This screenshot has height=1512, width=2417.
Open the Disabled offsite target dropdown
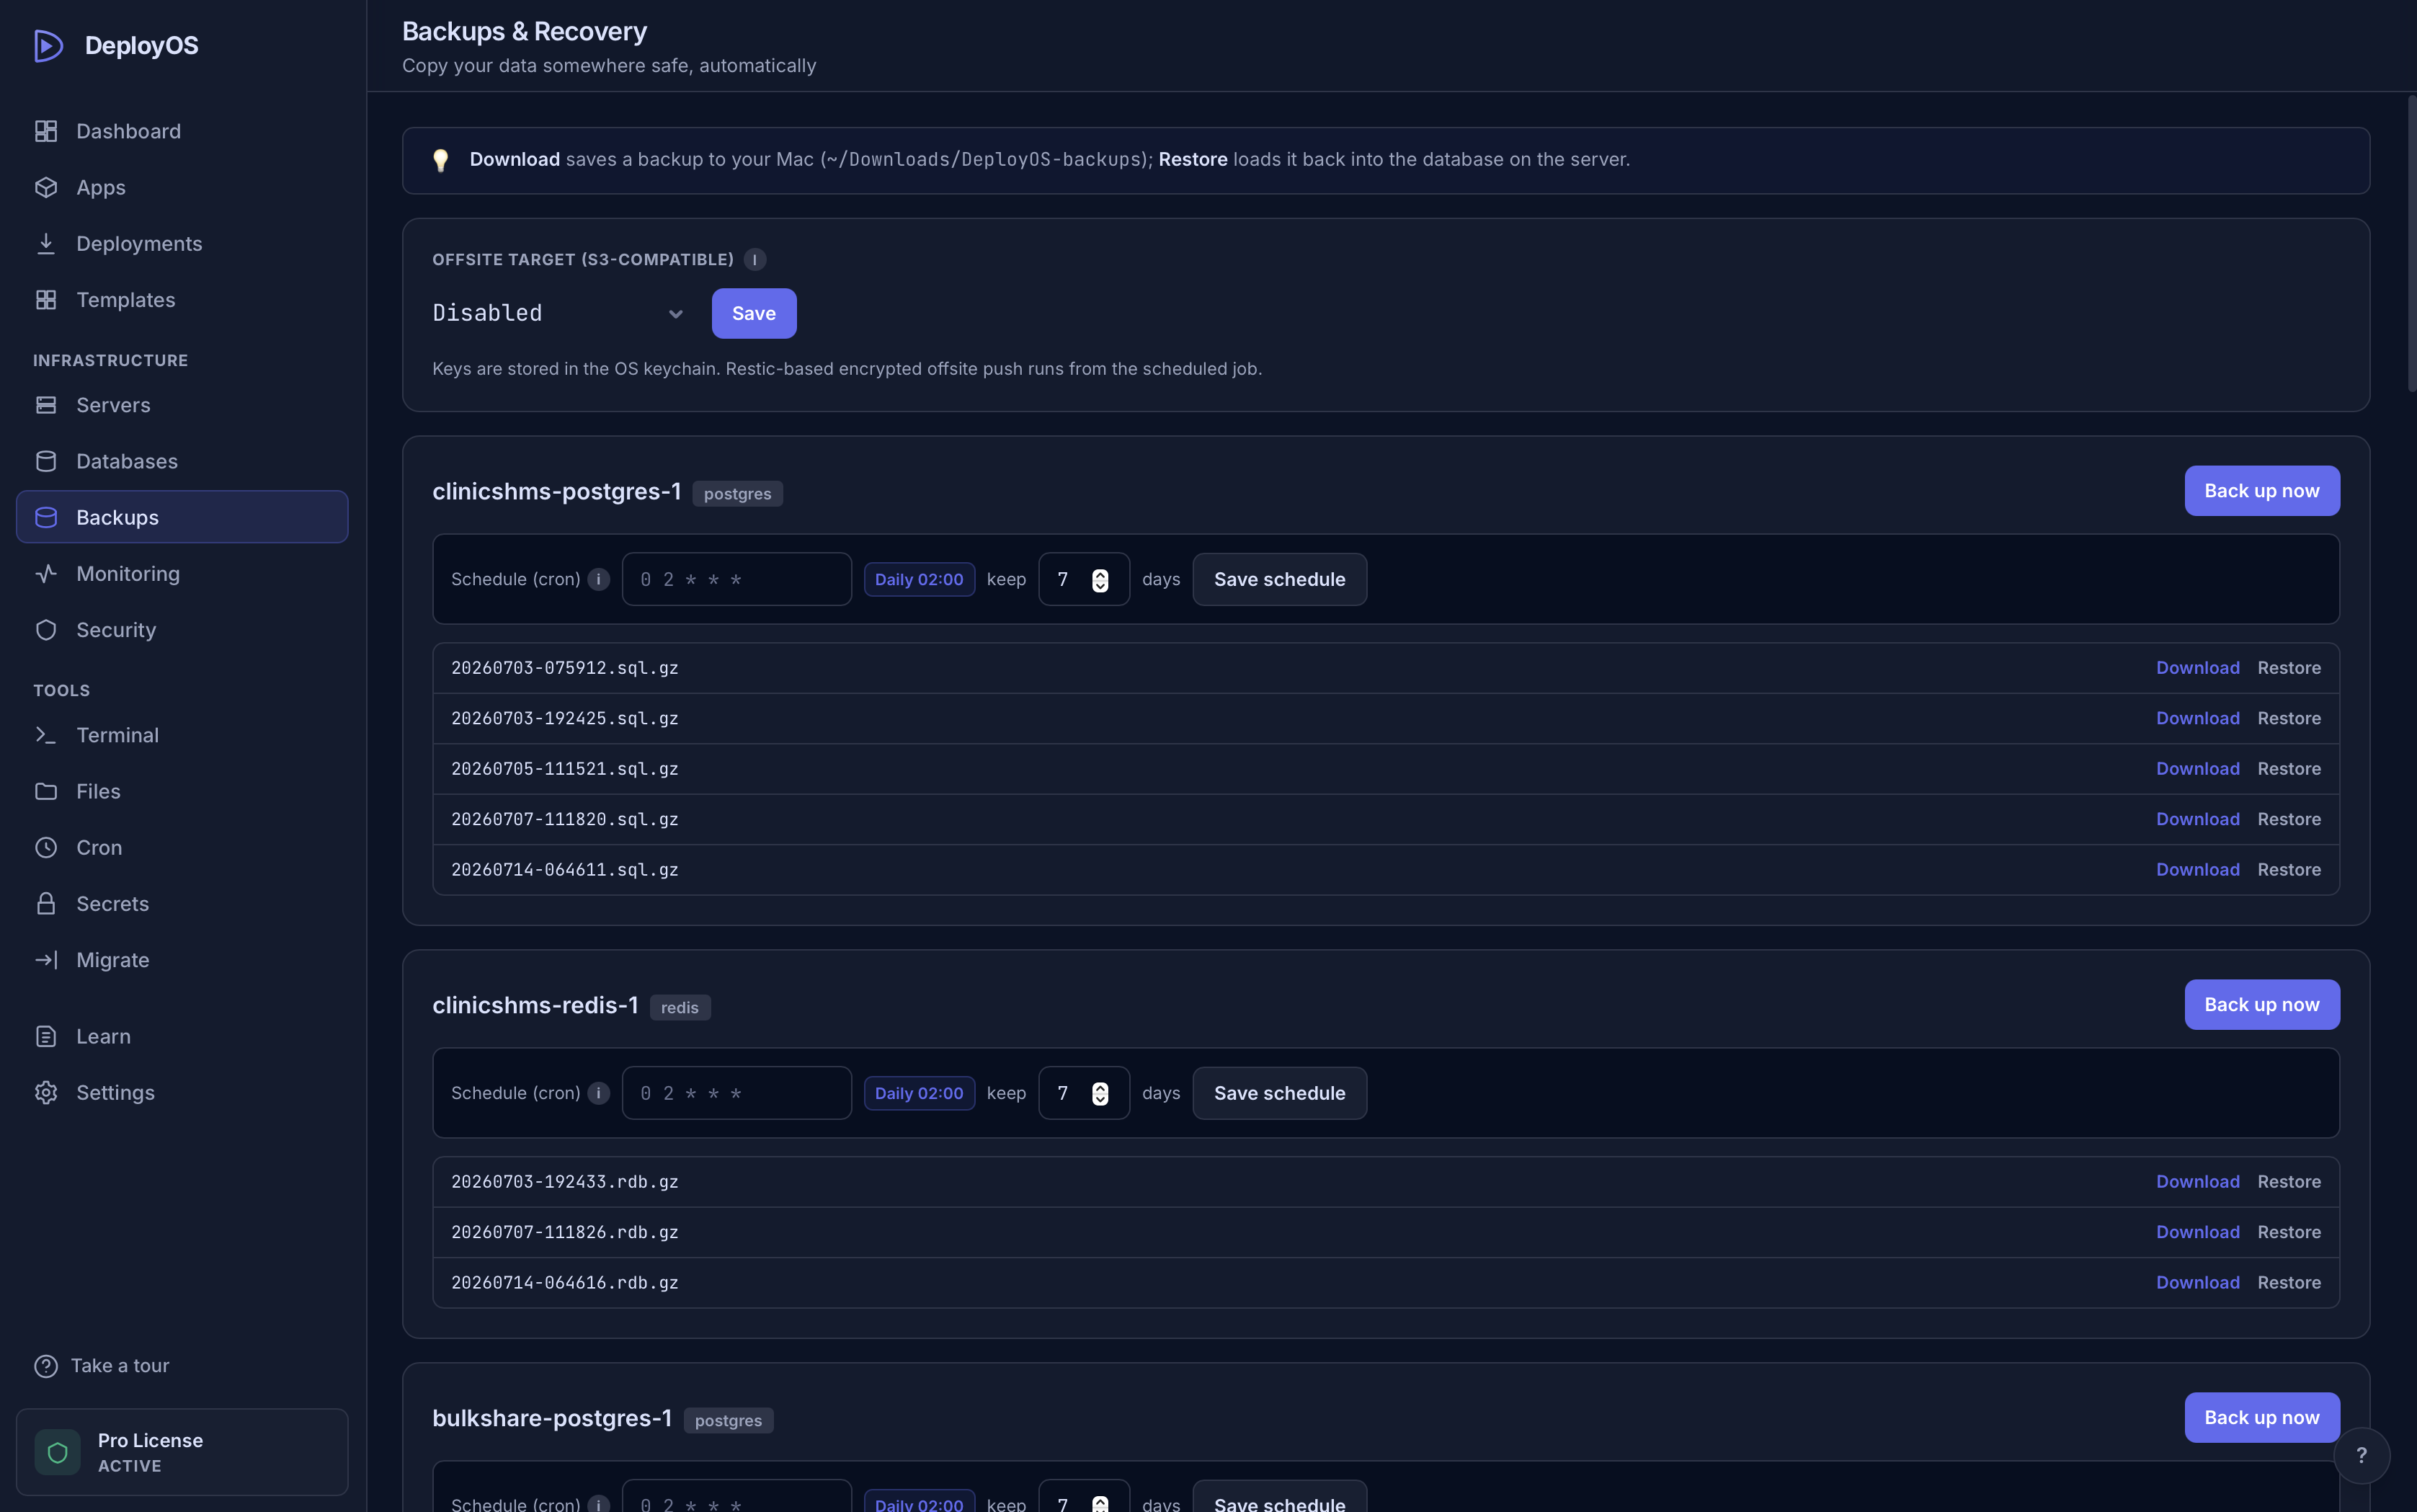[560, 313]
